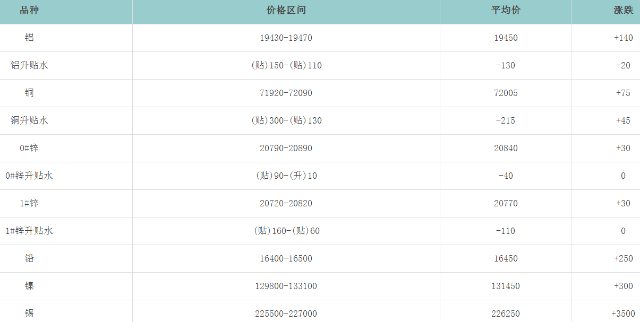Click the 0#锌升贴水 variety cell

pos(29,176)
